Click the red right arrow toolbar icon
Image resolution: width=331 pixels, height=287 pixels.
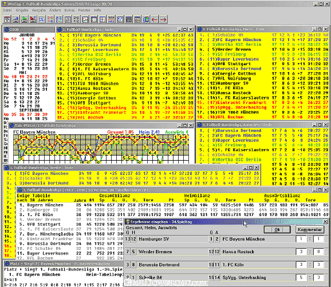[x=163, y=19]
